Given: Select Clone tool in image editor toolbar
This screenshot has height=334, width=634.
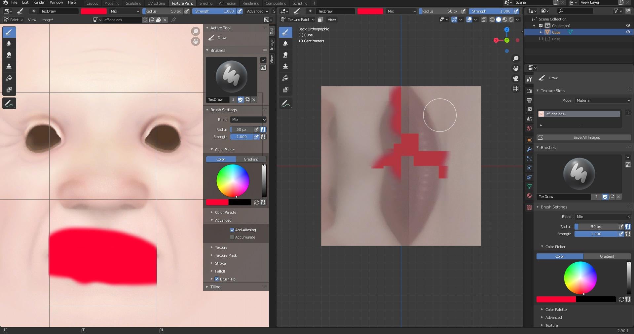Looking at the screenshot, I should (x=9, y=66).
